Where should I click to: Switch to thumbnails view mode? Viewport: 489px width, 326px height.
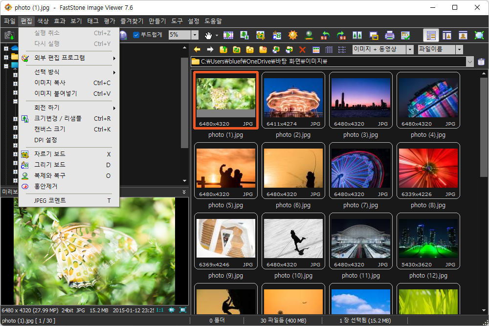(x=316, y=49)
